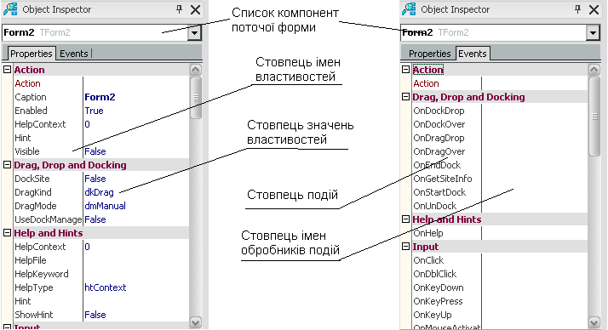The image size is (608, 330).
Task: Select the HelpKeyword property row
Action: click(x=100, y=274)
